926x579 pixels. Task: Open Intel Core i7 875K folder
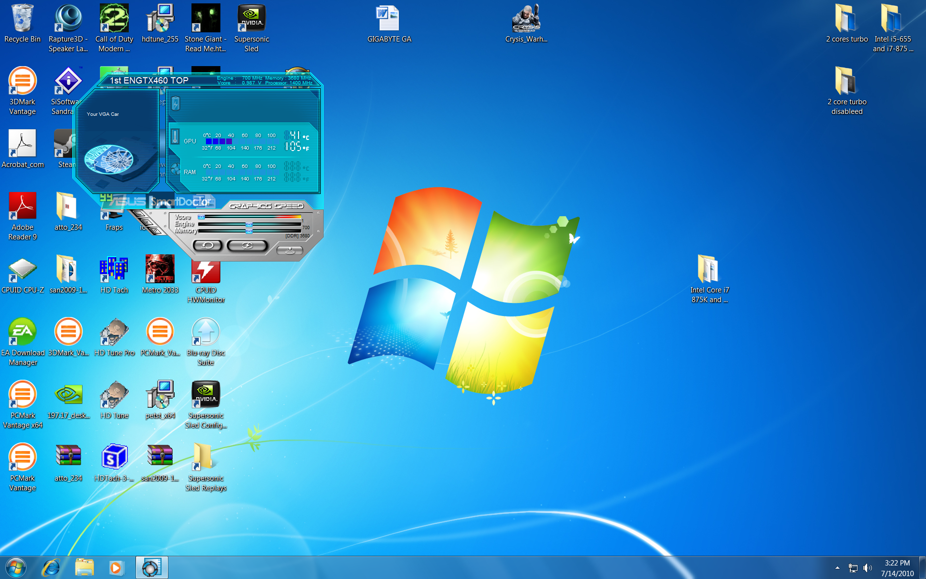tap(709, 278)
